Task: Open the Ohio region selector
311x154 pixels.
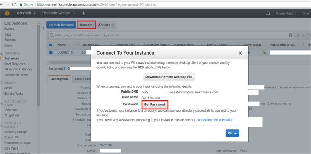Action: 305,13
